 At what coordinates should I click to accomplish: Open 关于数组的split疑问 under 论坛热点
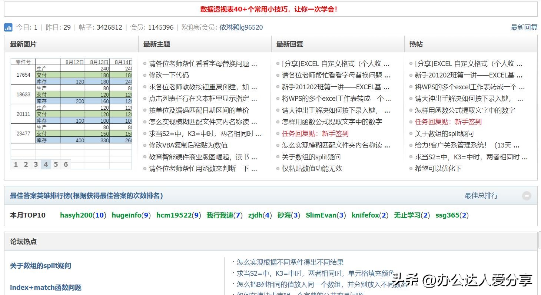coord(41,266)
